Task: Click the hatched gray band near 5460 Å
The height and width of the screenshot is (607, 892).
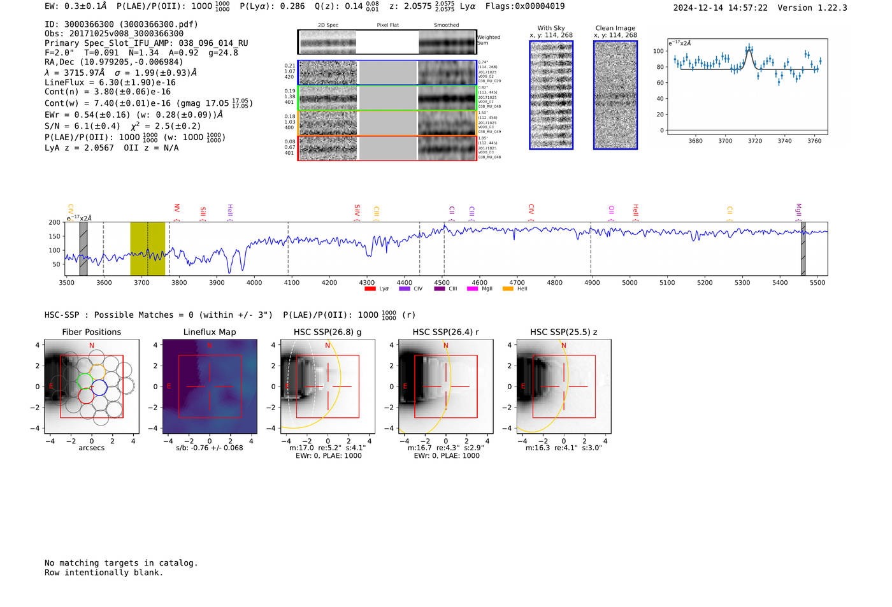Action: point(803,248)
